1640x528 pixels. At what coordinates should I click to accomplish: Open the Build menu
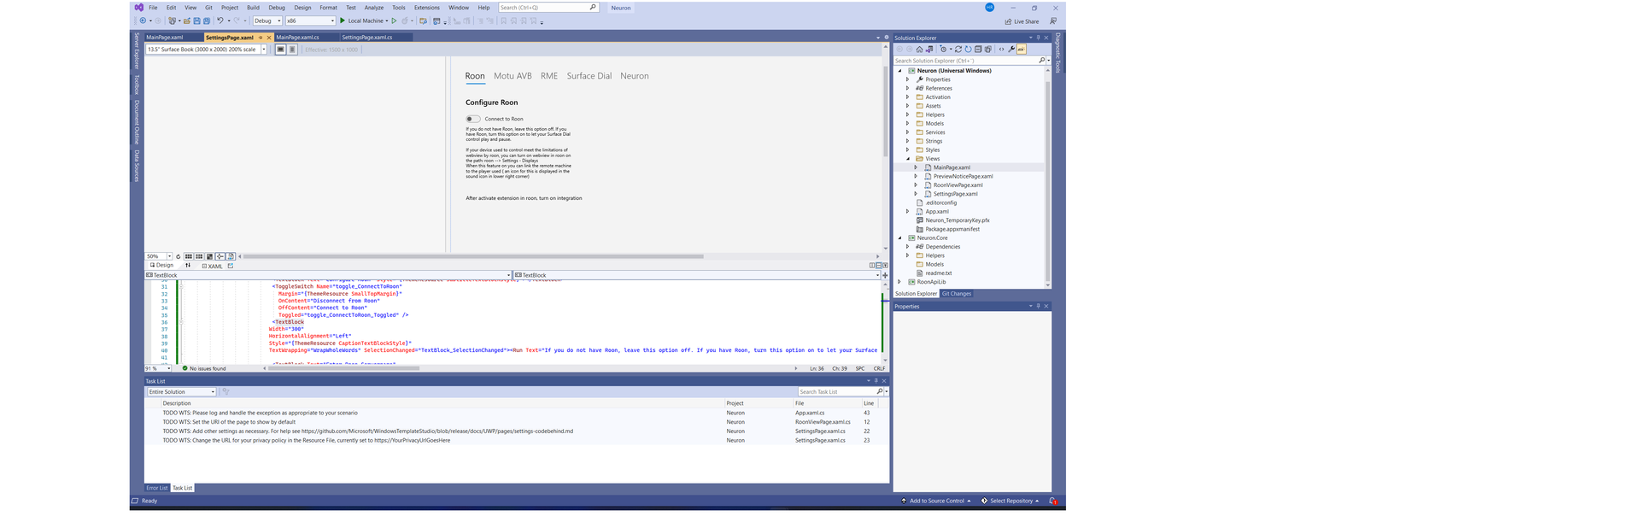(253, 8)
